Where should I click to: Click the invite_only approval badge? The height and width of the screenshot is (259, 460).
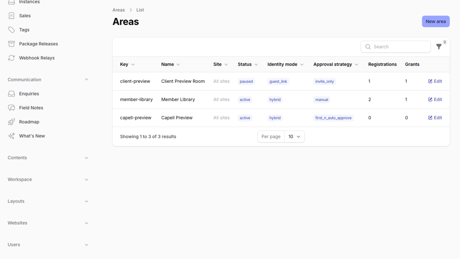tap(325, 82)
